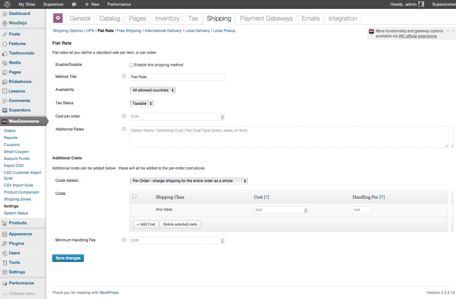
Task: Click the purple settings gear tab icon
Action: click(58, 18)
